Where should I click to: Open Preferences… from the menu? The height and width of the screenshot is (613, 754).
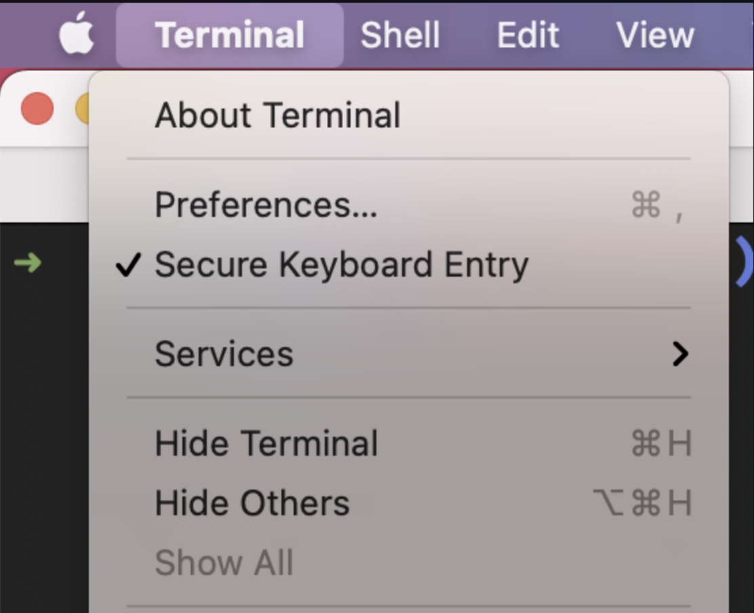409,205
